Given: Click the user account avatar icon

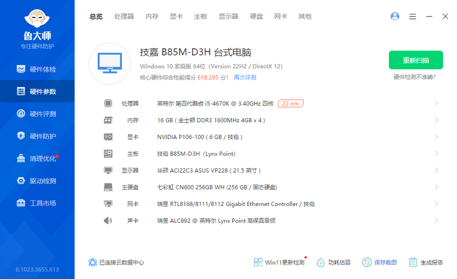Looking at the screenshot, I should 395,16.
